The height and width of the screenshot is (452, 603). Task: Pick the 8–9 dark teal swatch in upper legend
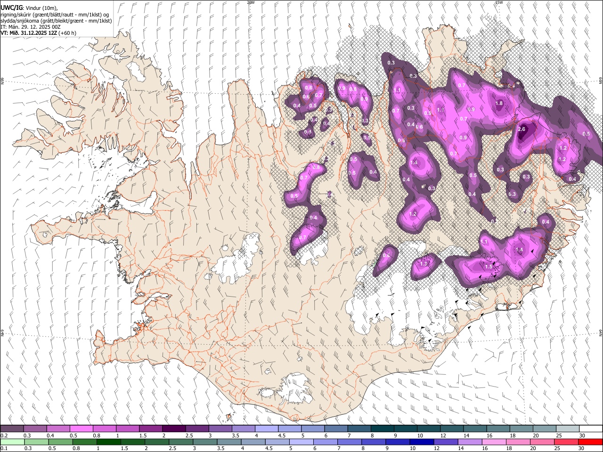pyautogui.click(x=383, y=429)
